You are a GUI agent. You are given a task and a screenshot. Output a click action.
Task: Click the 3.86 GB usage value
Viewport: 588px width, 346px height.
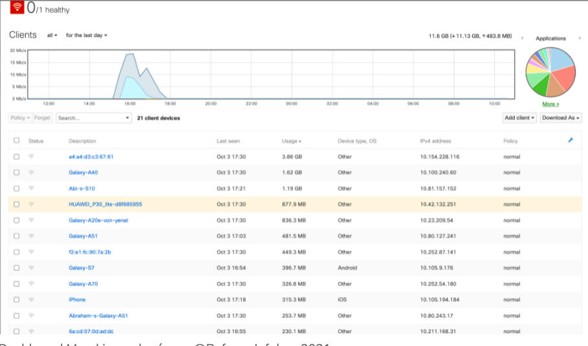tap(292, 157)
